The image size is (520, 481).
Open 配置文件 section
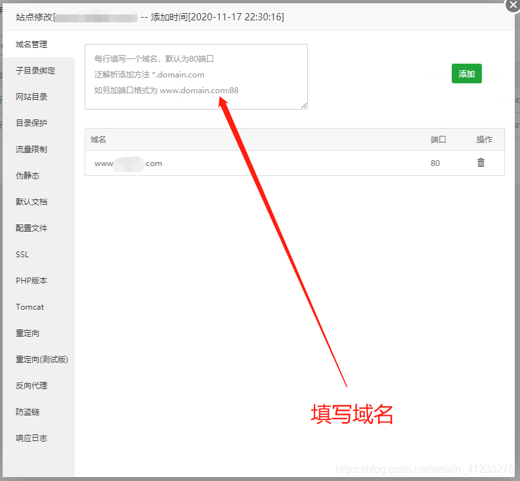39,228
